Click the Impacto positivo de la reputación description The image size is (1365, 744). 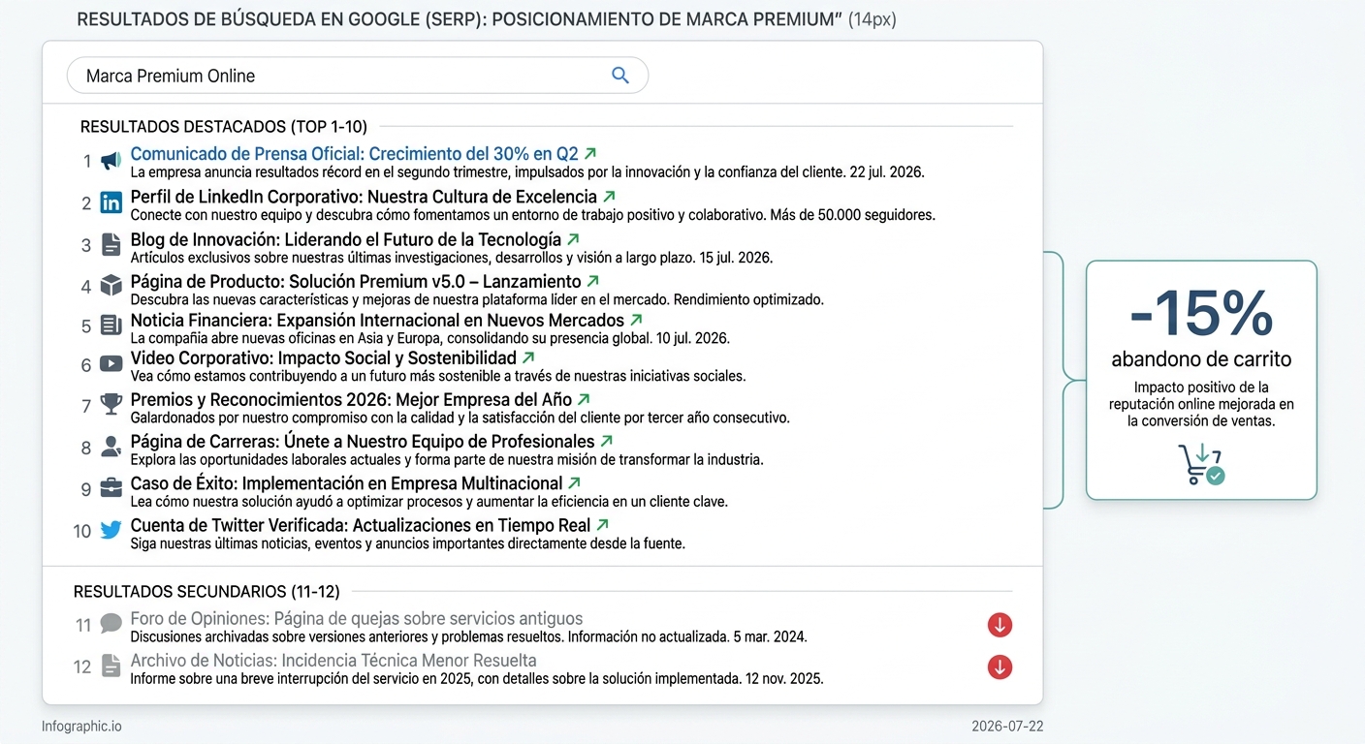point(1201,404)
